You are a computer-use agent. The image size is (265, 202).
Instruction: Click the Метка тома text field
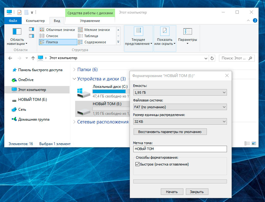pos(180,149)
